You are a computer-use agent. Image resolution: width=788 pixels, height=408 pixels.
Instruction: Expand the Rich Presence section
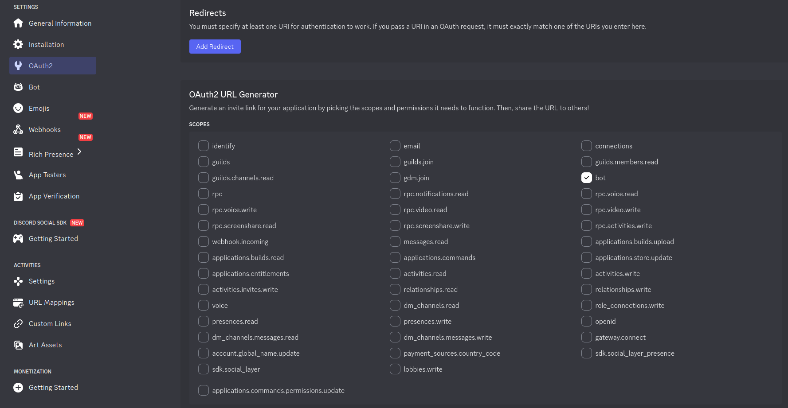point(79,152)
